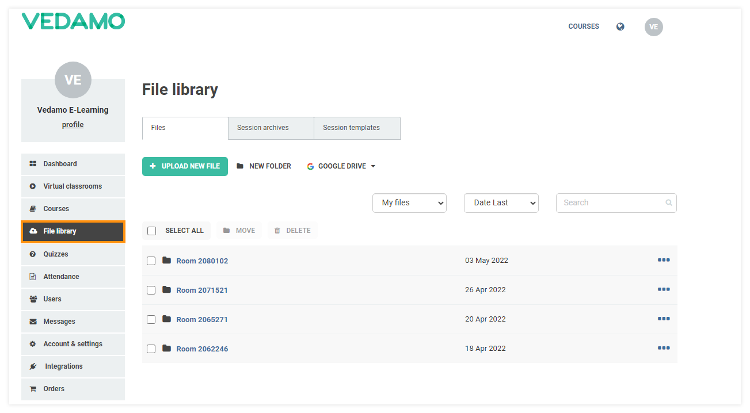This screenshot has height=413, width=750.
Task: Open the Date Last sort dropdown
Action: click(501, 202)
